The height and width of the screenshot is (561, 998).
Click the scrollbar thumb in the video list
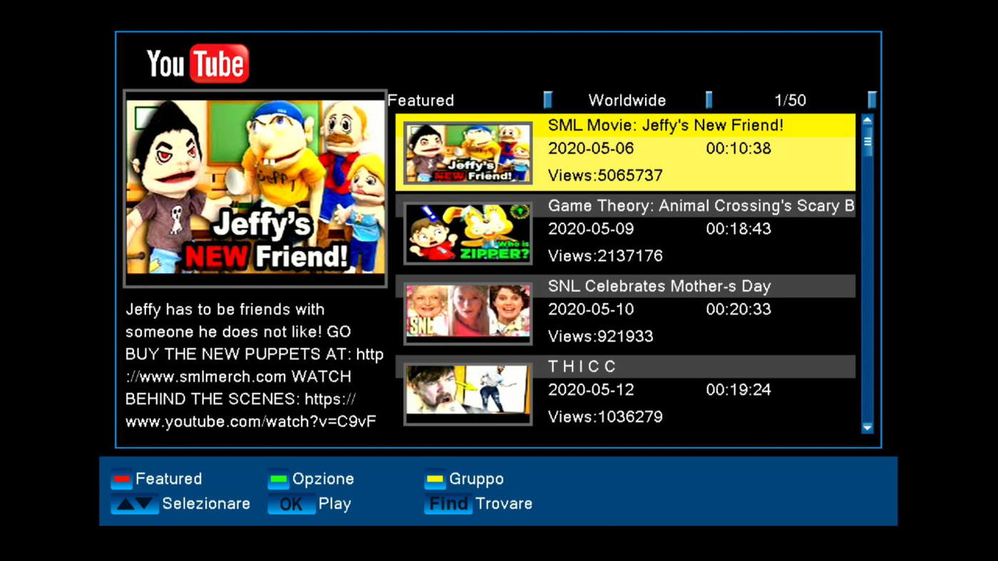tap(868, 142)
